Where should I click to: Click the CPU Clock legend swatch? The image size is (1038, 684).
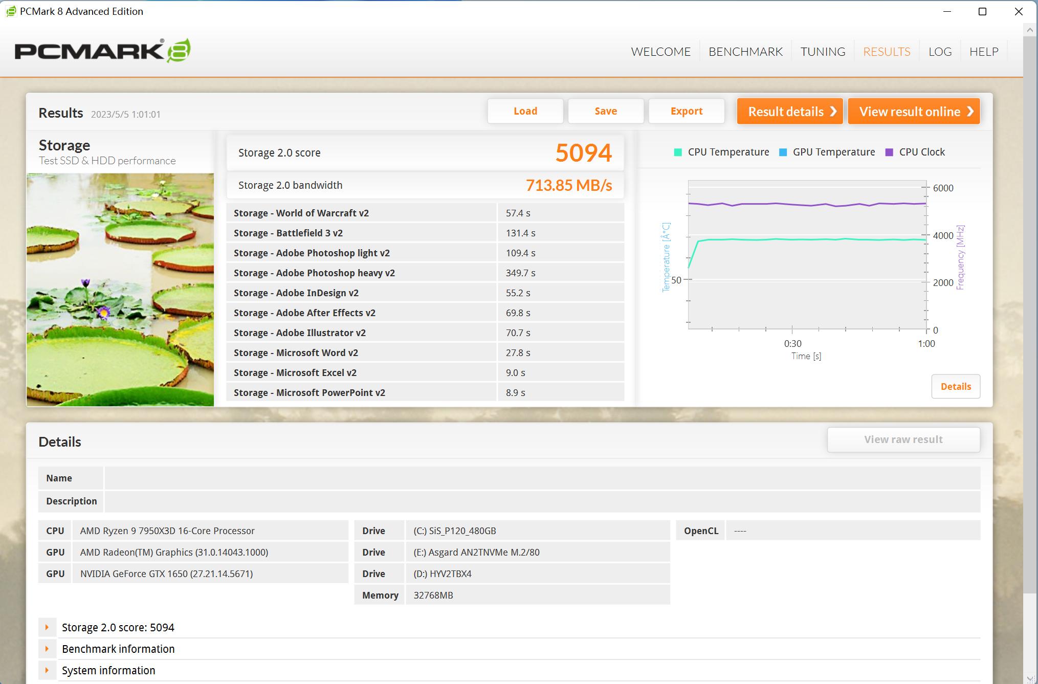coord(889,152)
